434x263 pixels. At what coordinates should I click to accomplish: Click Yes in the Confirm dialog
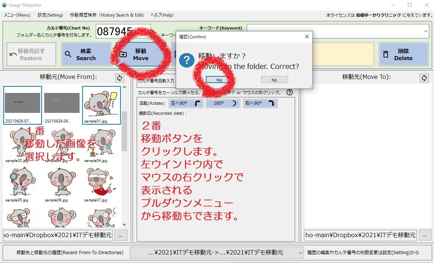(x=219, y=80)
